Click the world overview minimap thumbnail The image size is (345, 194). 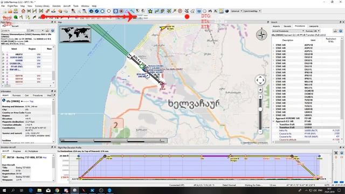pyautogui.click(x=75, y=34)
